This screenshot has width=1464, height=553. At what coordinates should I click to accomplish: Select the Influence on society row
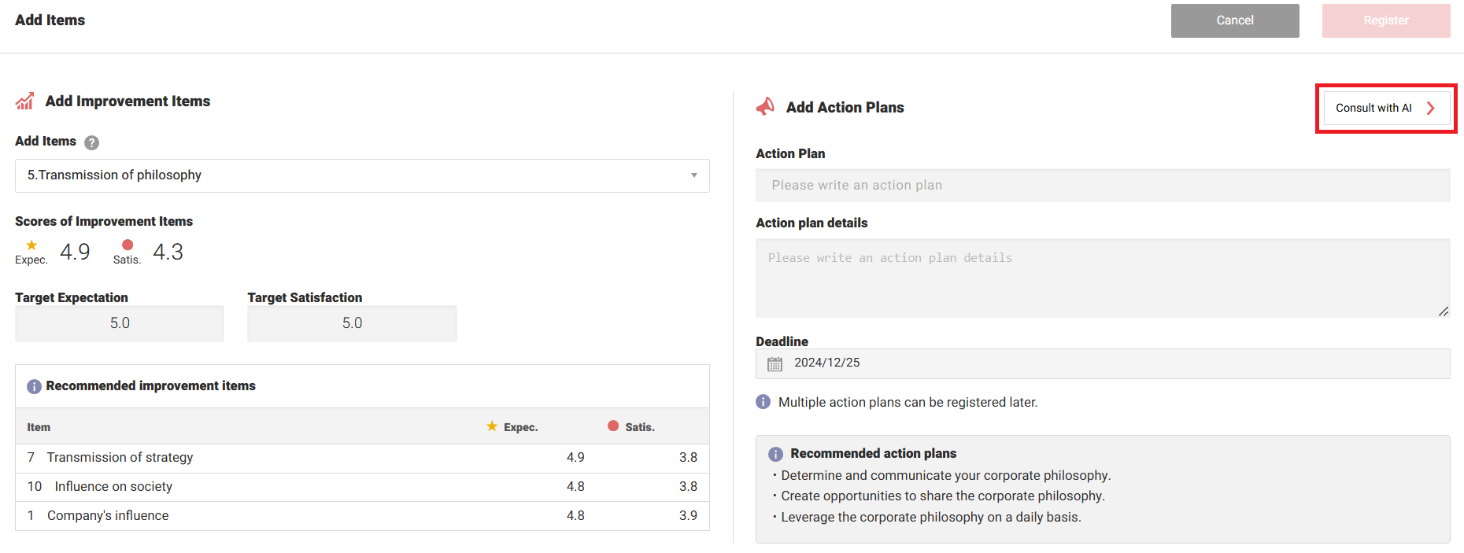click(361, 487)
